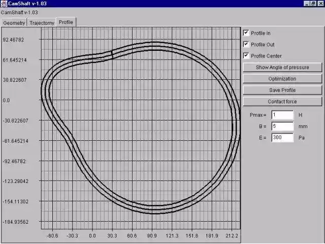Maximize the CamShaft window
The height and width of the screenshot is (244, 325).
tap(313, 4)
